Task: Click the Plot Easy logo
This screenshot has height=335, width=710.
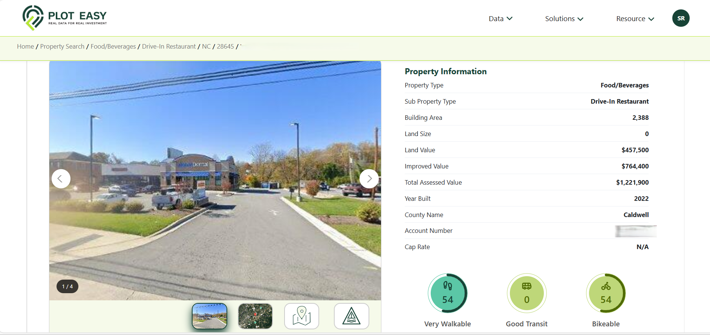Action: tap(64, 18)
